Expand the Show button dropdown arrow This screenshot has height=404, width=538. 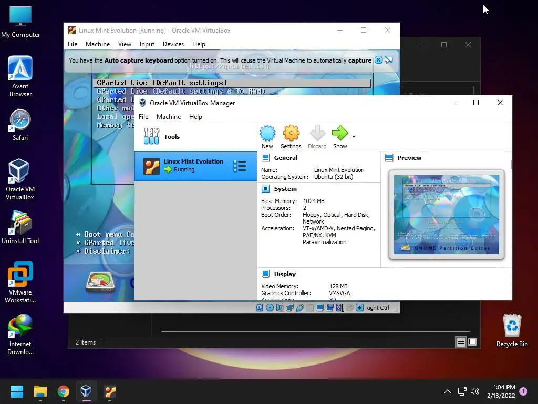(354, 137)
